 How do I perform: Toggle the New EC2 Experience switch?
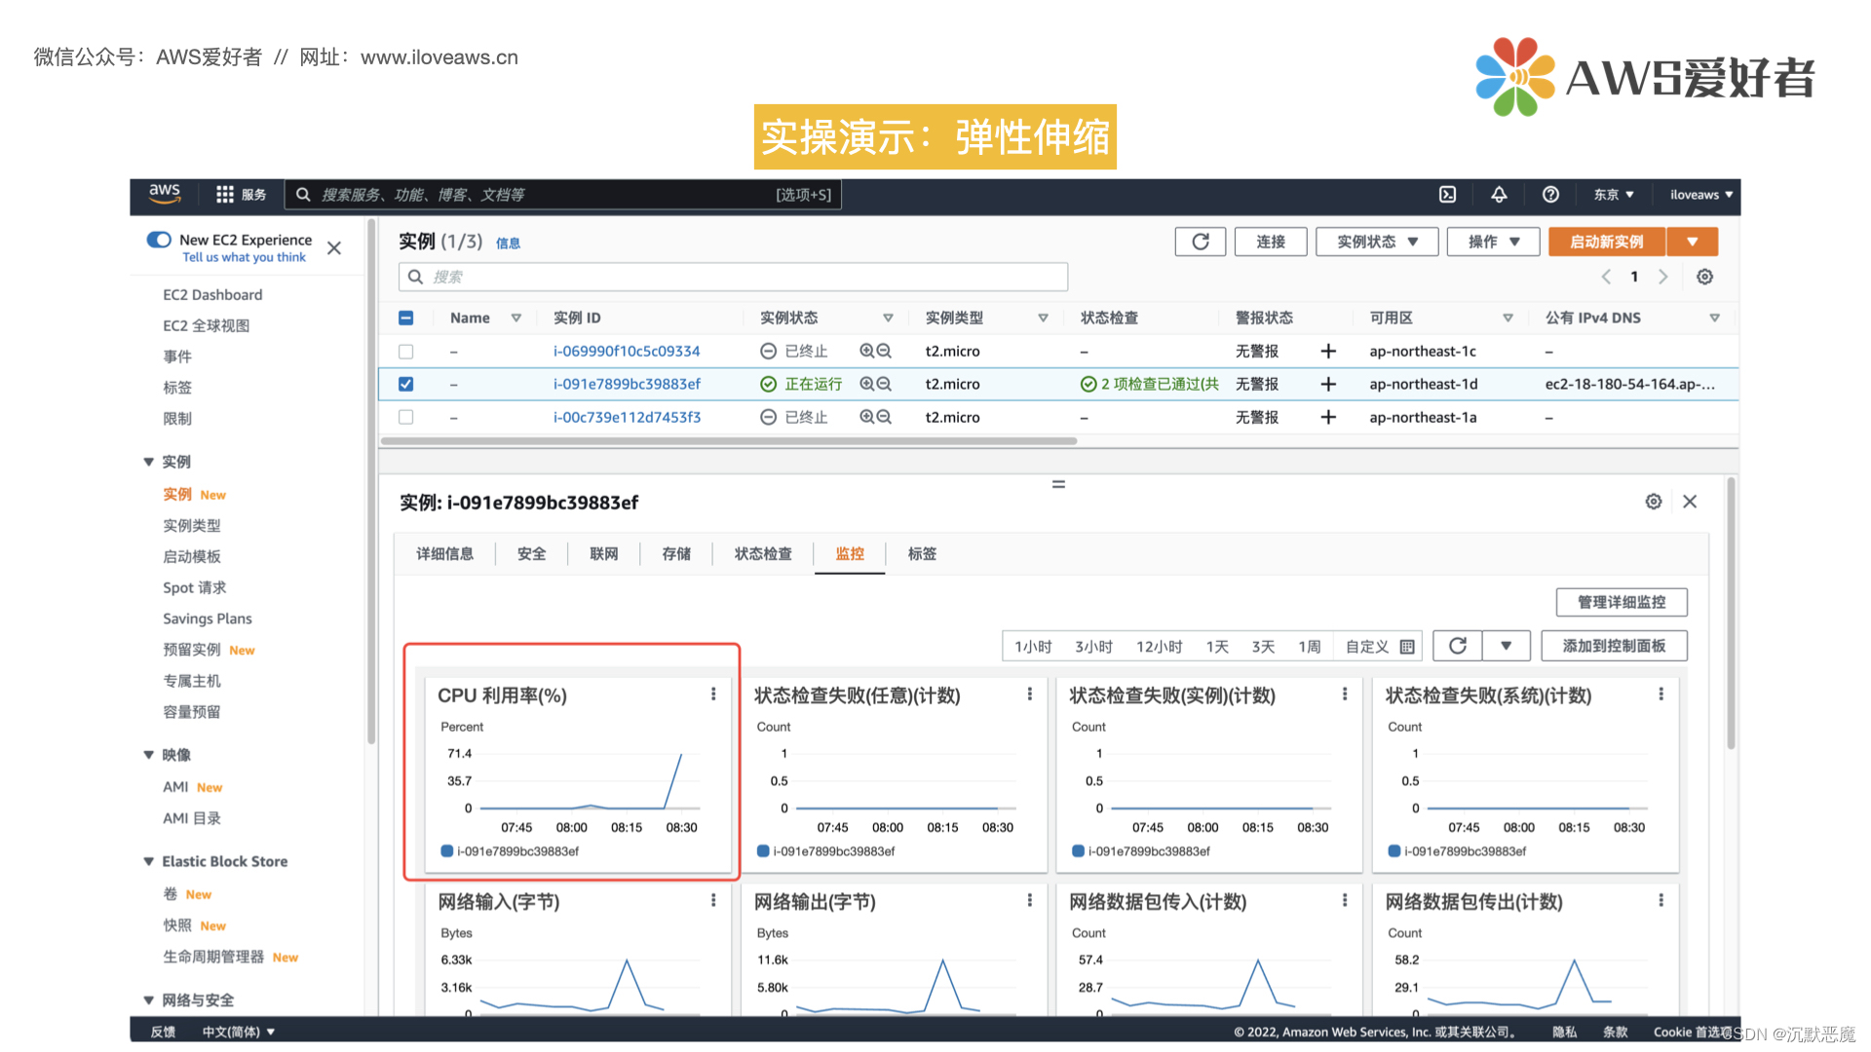click(x=159, y=240)
